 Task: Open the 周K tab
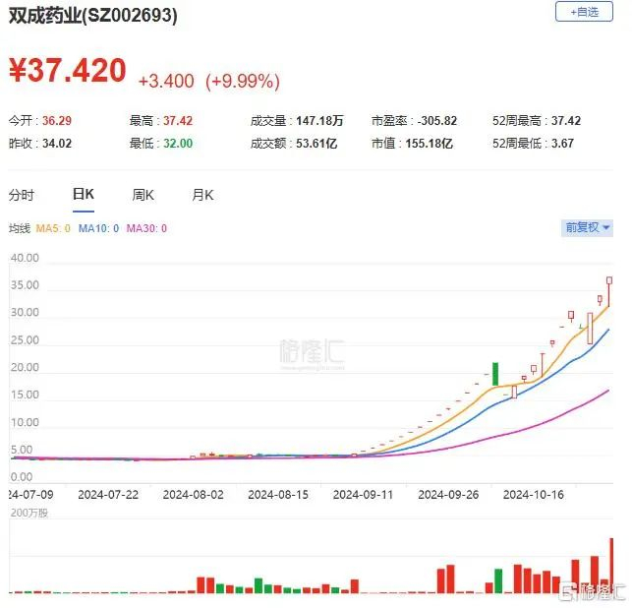(x=144, y=195)
